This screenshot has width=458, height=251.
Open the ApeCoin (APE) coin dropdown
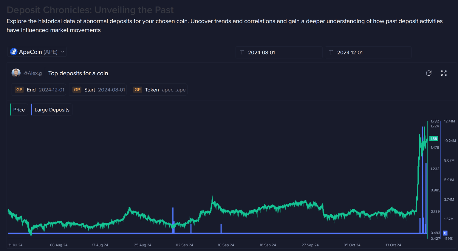(x=38, y=52)
